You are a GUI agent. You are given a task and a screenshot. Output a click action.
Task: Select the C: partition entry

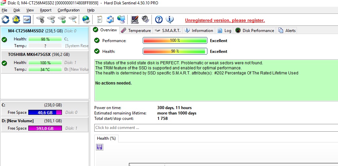(x=45, y=109)
